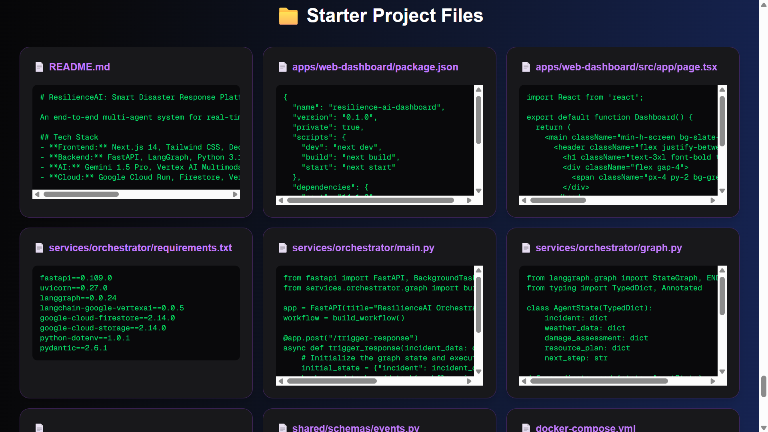Click the '## Tech Stack' heading in README
The height and width of the screenshot is (432, 768).
click(69, 137)
